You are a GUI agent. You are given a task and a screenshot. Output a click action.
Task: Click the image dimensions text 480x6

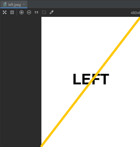coord(135,13)
